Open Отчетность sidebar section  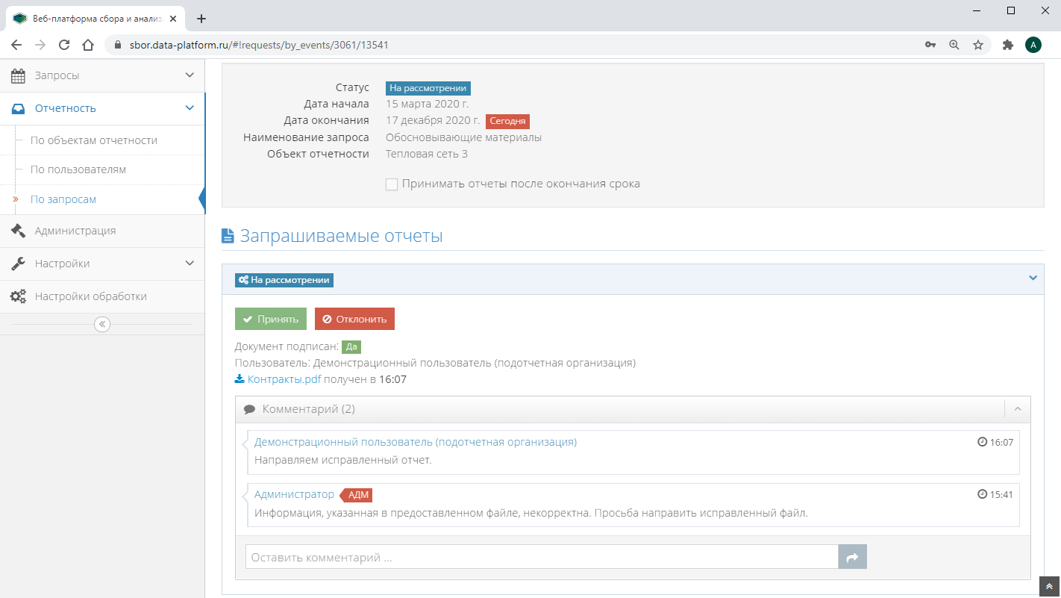102,108
